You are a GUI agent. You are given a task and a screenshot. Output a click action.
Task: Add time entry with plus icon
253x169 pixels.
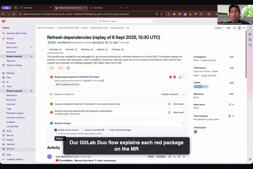tap(233, 116)
